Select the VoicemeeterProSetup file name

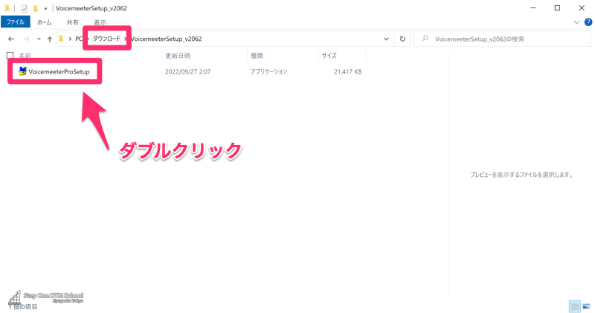[x=59, y=71]
